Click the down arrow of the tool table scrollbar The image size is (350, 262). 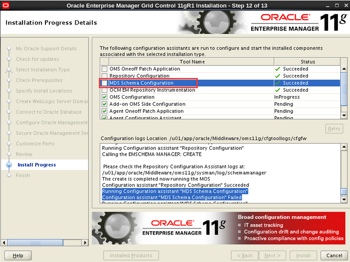click(x=344, y=116)
